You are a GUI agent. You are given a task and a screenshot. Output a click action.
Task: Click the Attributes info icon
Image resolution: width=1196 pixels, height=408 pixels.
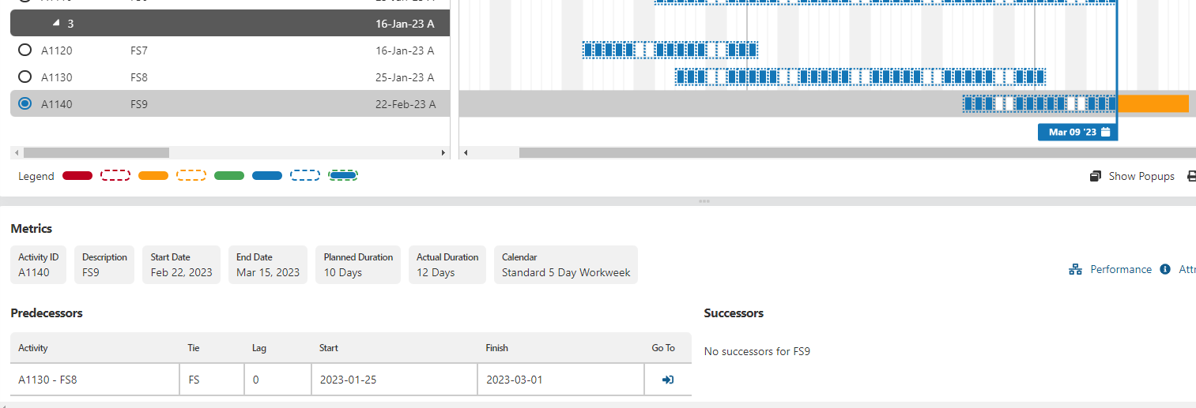tap(1165, 269)
